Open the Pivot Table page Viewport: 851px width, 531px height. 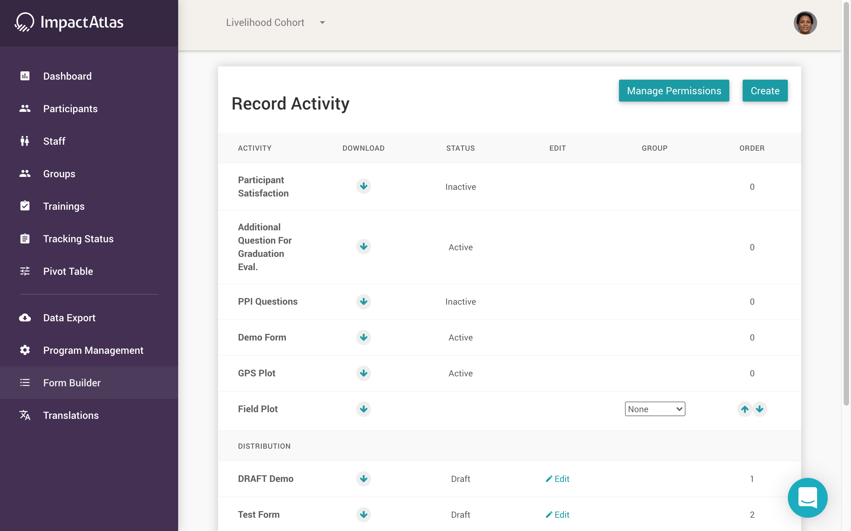[x=68, y=271]
